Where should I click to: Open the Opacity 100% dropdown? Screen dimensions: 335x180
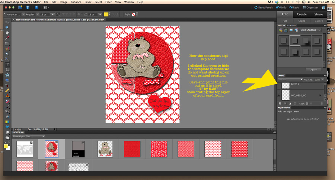pos(323,80)
